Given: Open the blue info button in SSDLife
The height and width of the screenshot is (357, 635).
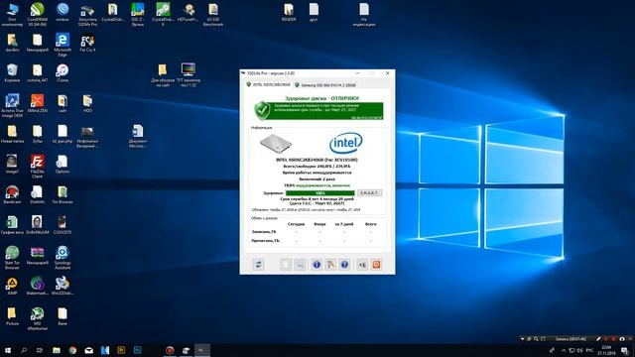Looking at the screenshot, I should [x=317, y=265].
